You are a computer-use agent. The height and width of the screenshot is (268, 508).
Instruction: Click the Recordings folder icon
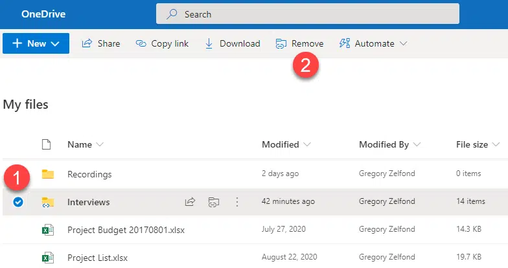pos(47,174)
